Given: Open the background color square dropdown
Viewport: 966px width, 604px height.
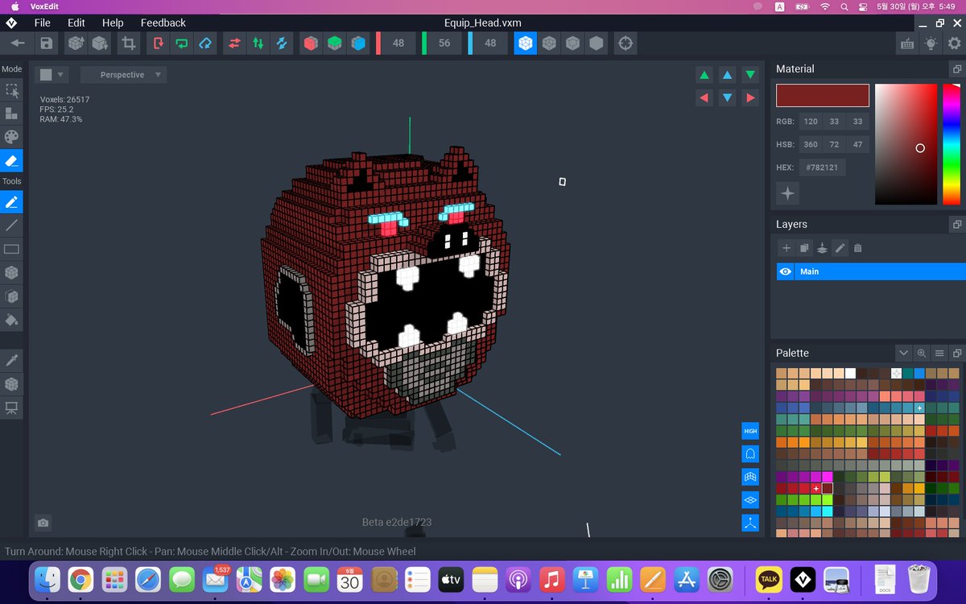Looking at the screenshot, I should click(52, 75).
